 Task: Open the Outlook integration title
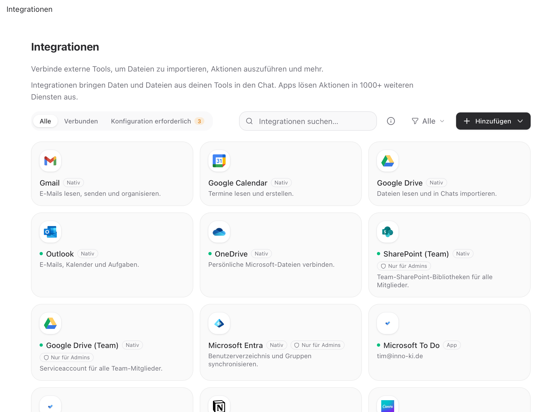(x=60, y=254)
